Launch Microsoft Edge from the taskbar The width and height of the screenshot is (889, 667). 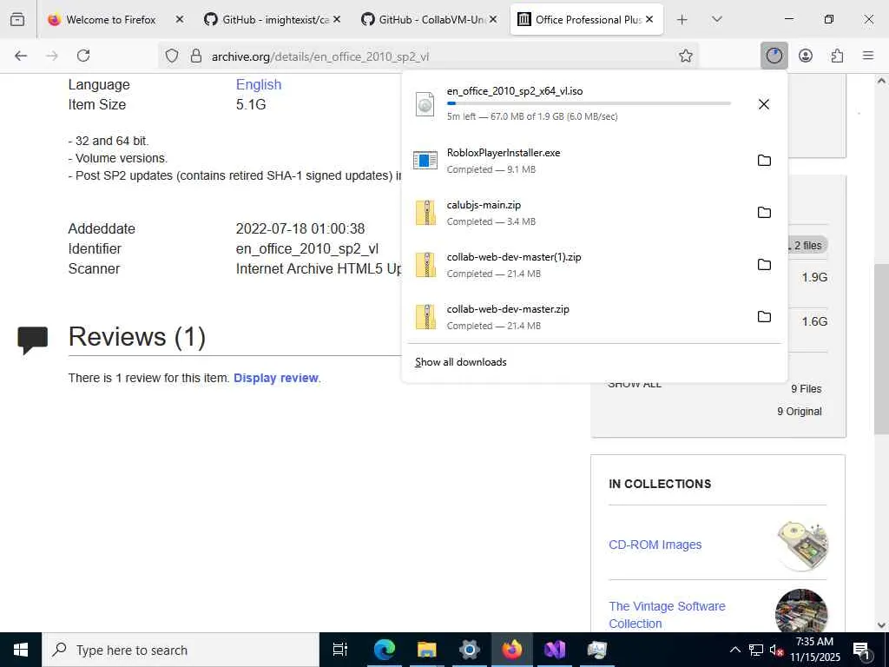click(384, 650)
